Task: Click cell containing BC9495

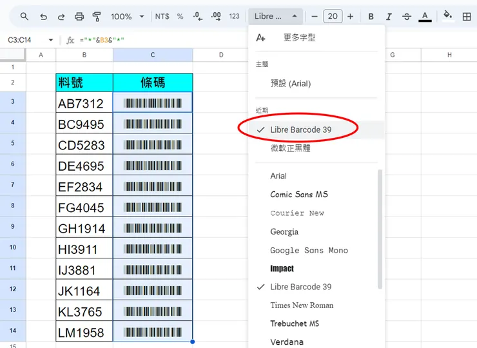Action: [x=84, y=123]
